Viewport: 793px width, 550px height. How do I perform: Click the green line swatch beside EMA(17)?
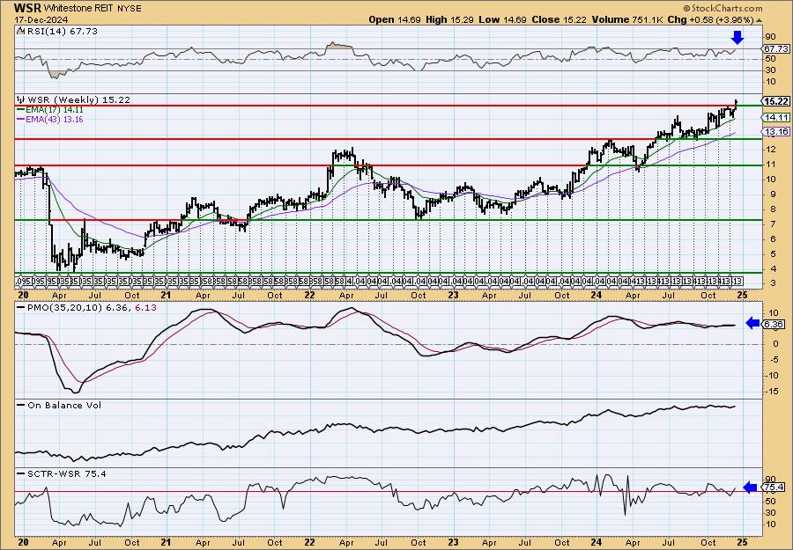click(21, 110)
